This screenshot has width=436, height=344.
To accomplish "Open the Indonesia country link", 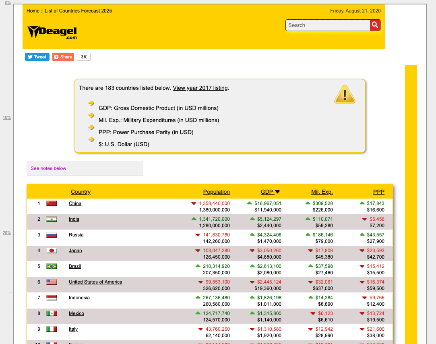I will [x=79, y=298].
